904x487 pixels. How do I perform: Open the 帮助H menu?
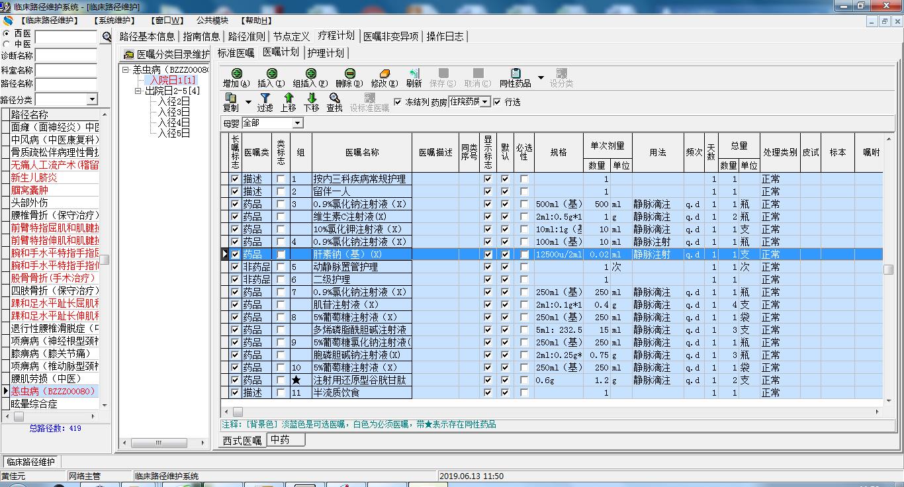click(x=256, y=21)
